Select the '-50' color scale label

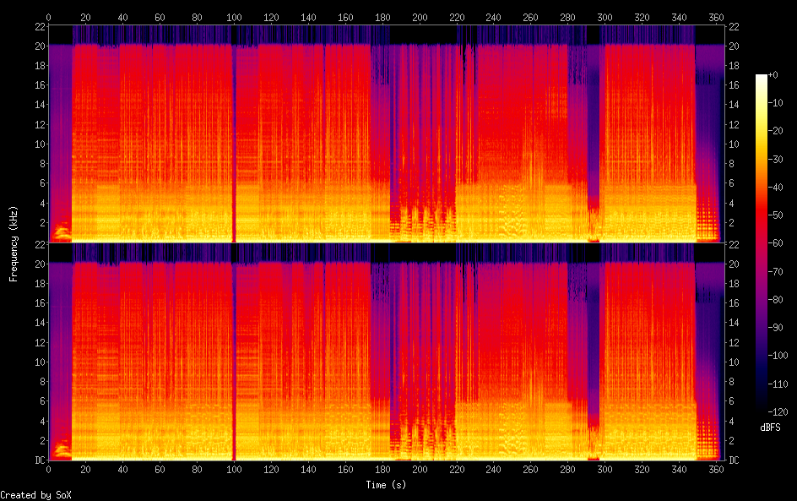click(775, 215)
